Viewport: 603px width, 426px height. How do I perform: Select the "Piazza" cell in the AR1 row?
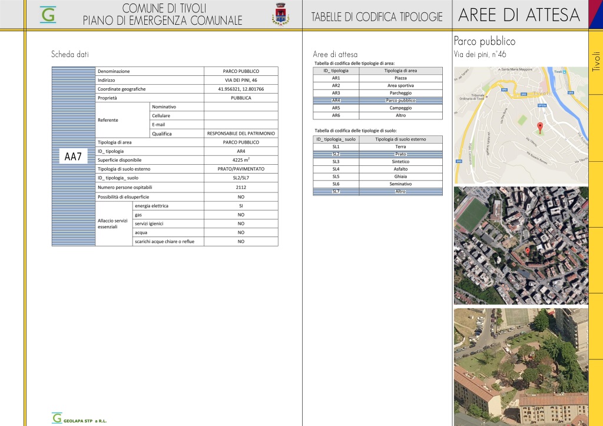[x=400, y=78]
